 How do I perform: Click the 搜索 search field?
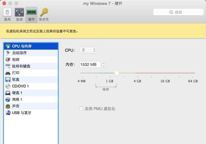pyautogui.click(x=178, y=12)
